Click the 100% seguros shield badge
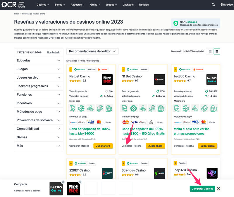This screenshot has height=197, width=234. [195, 23]
